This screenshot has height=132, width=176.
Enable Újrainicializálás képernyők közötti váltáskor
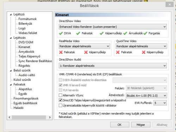(x=61, y=105)
